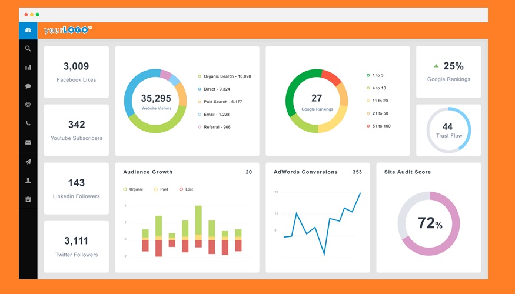Image resolution: width=515 pixels, height=294 pixels.
Task: Select the clipboard checklist sidebar icon
Action: (x=28, y=199)
